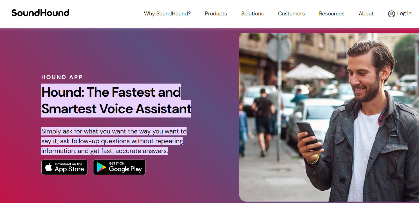Open the Why SoundHound? menu

pyautogui.click(x=167, y=13)
